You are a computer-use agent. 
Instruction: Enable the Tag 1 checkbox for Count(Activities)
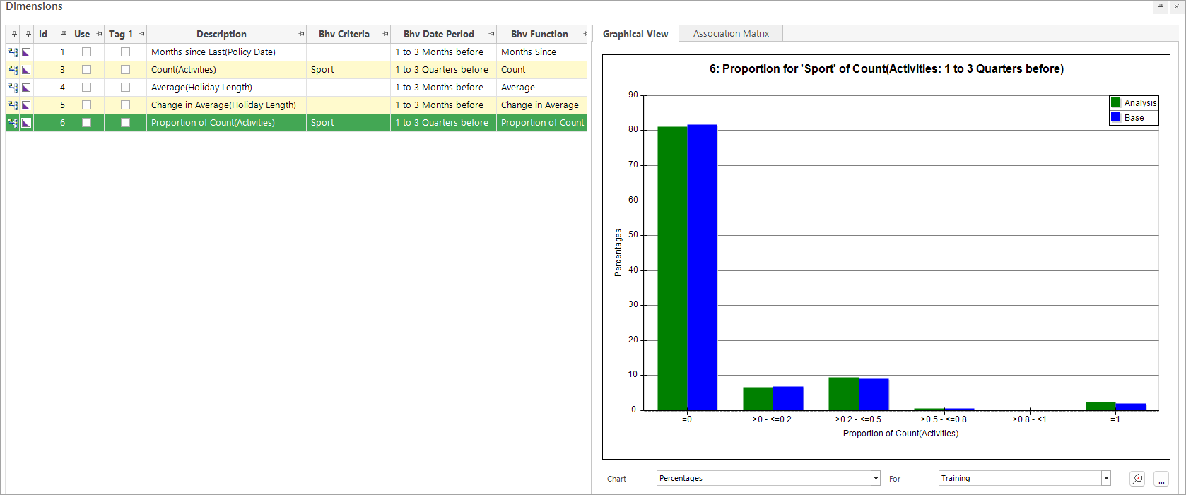click(x=125, y=70)
